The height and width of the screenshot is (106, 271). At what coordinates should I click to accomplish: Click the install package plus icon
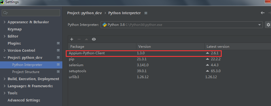pyautogui.click(x=71, y=39)
